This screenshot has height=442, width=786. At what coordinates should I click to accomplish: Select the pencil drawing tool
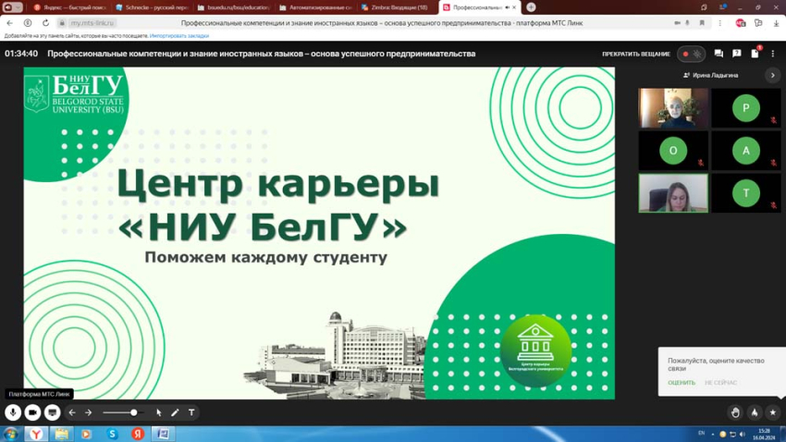point(175,412)
